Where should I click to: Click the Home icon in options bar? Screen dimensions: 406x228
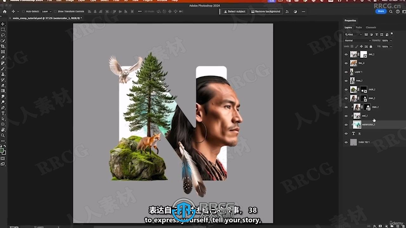4,11
